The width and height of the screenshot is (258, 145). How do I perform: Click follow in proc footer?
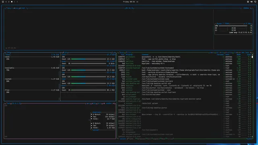(170, 139)
